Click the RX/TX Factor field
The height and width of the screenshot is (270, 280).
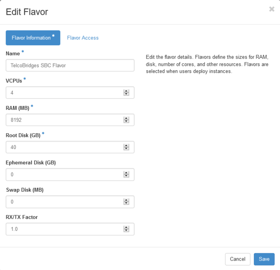(x=70, y=229)
